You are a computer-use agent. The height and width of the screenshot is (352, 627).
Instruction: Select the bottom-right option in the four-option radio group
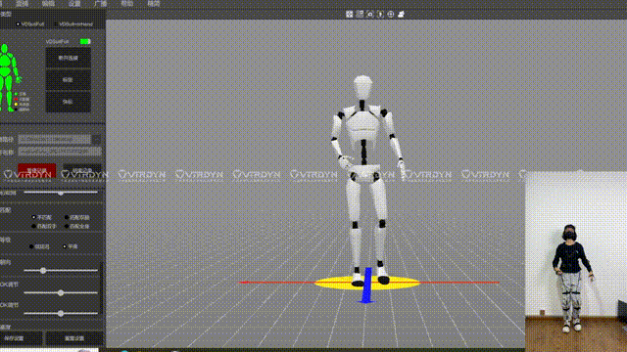(x=67, y=226)
